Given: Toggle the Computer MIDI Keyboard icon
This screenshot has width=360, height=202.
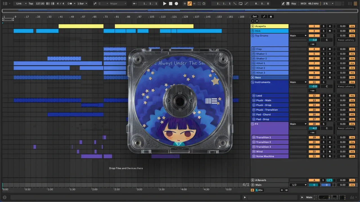Looking at the screenshot, I should coord(288,4).
